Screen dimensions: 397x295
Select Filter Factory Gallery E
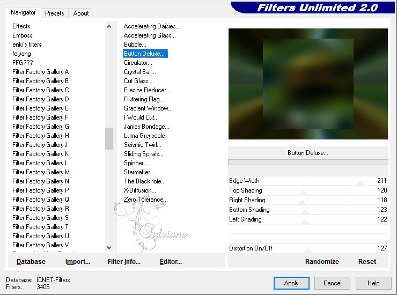[40, 108]
